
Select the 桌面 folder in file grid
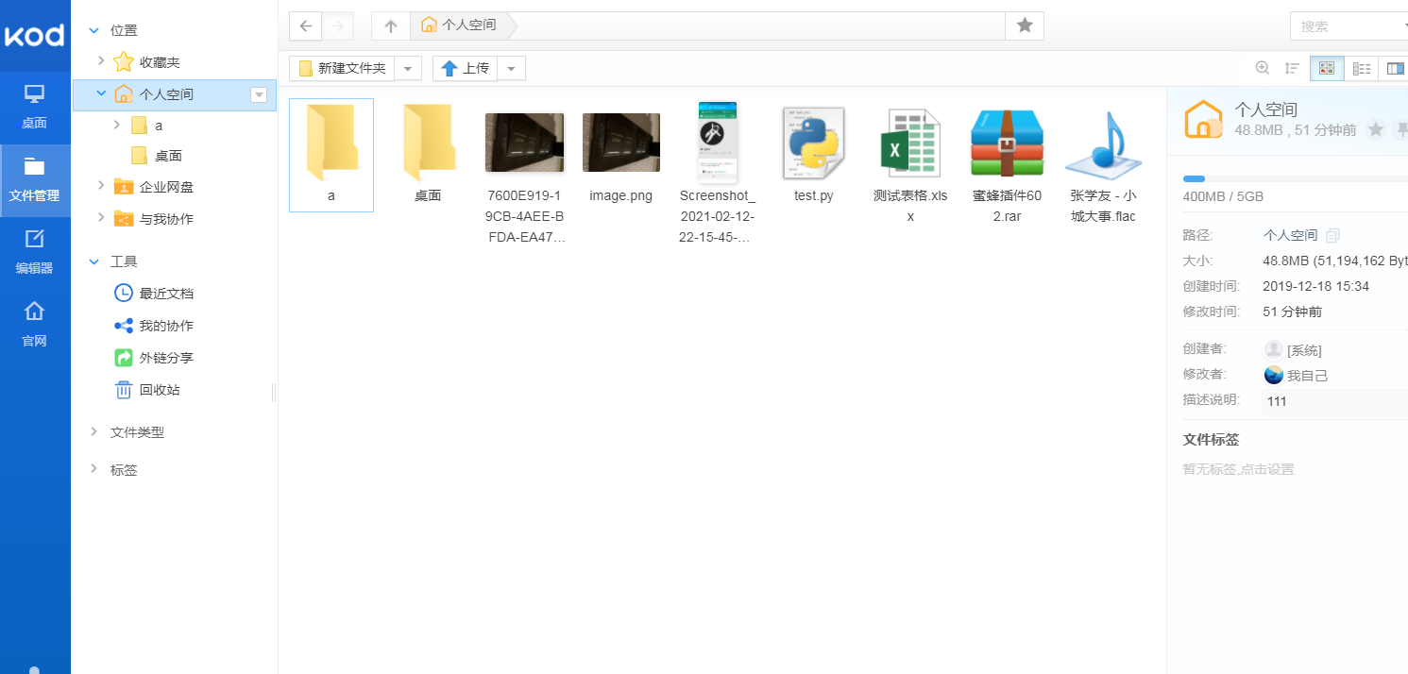[428, 155]
